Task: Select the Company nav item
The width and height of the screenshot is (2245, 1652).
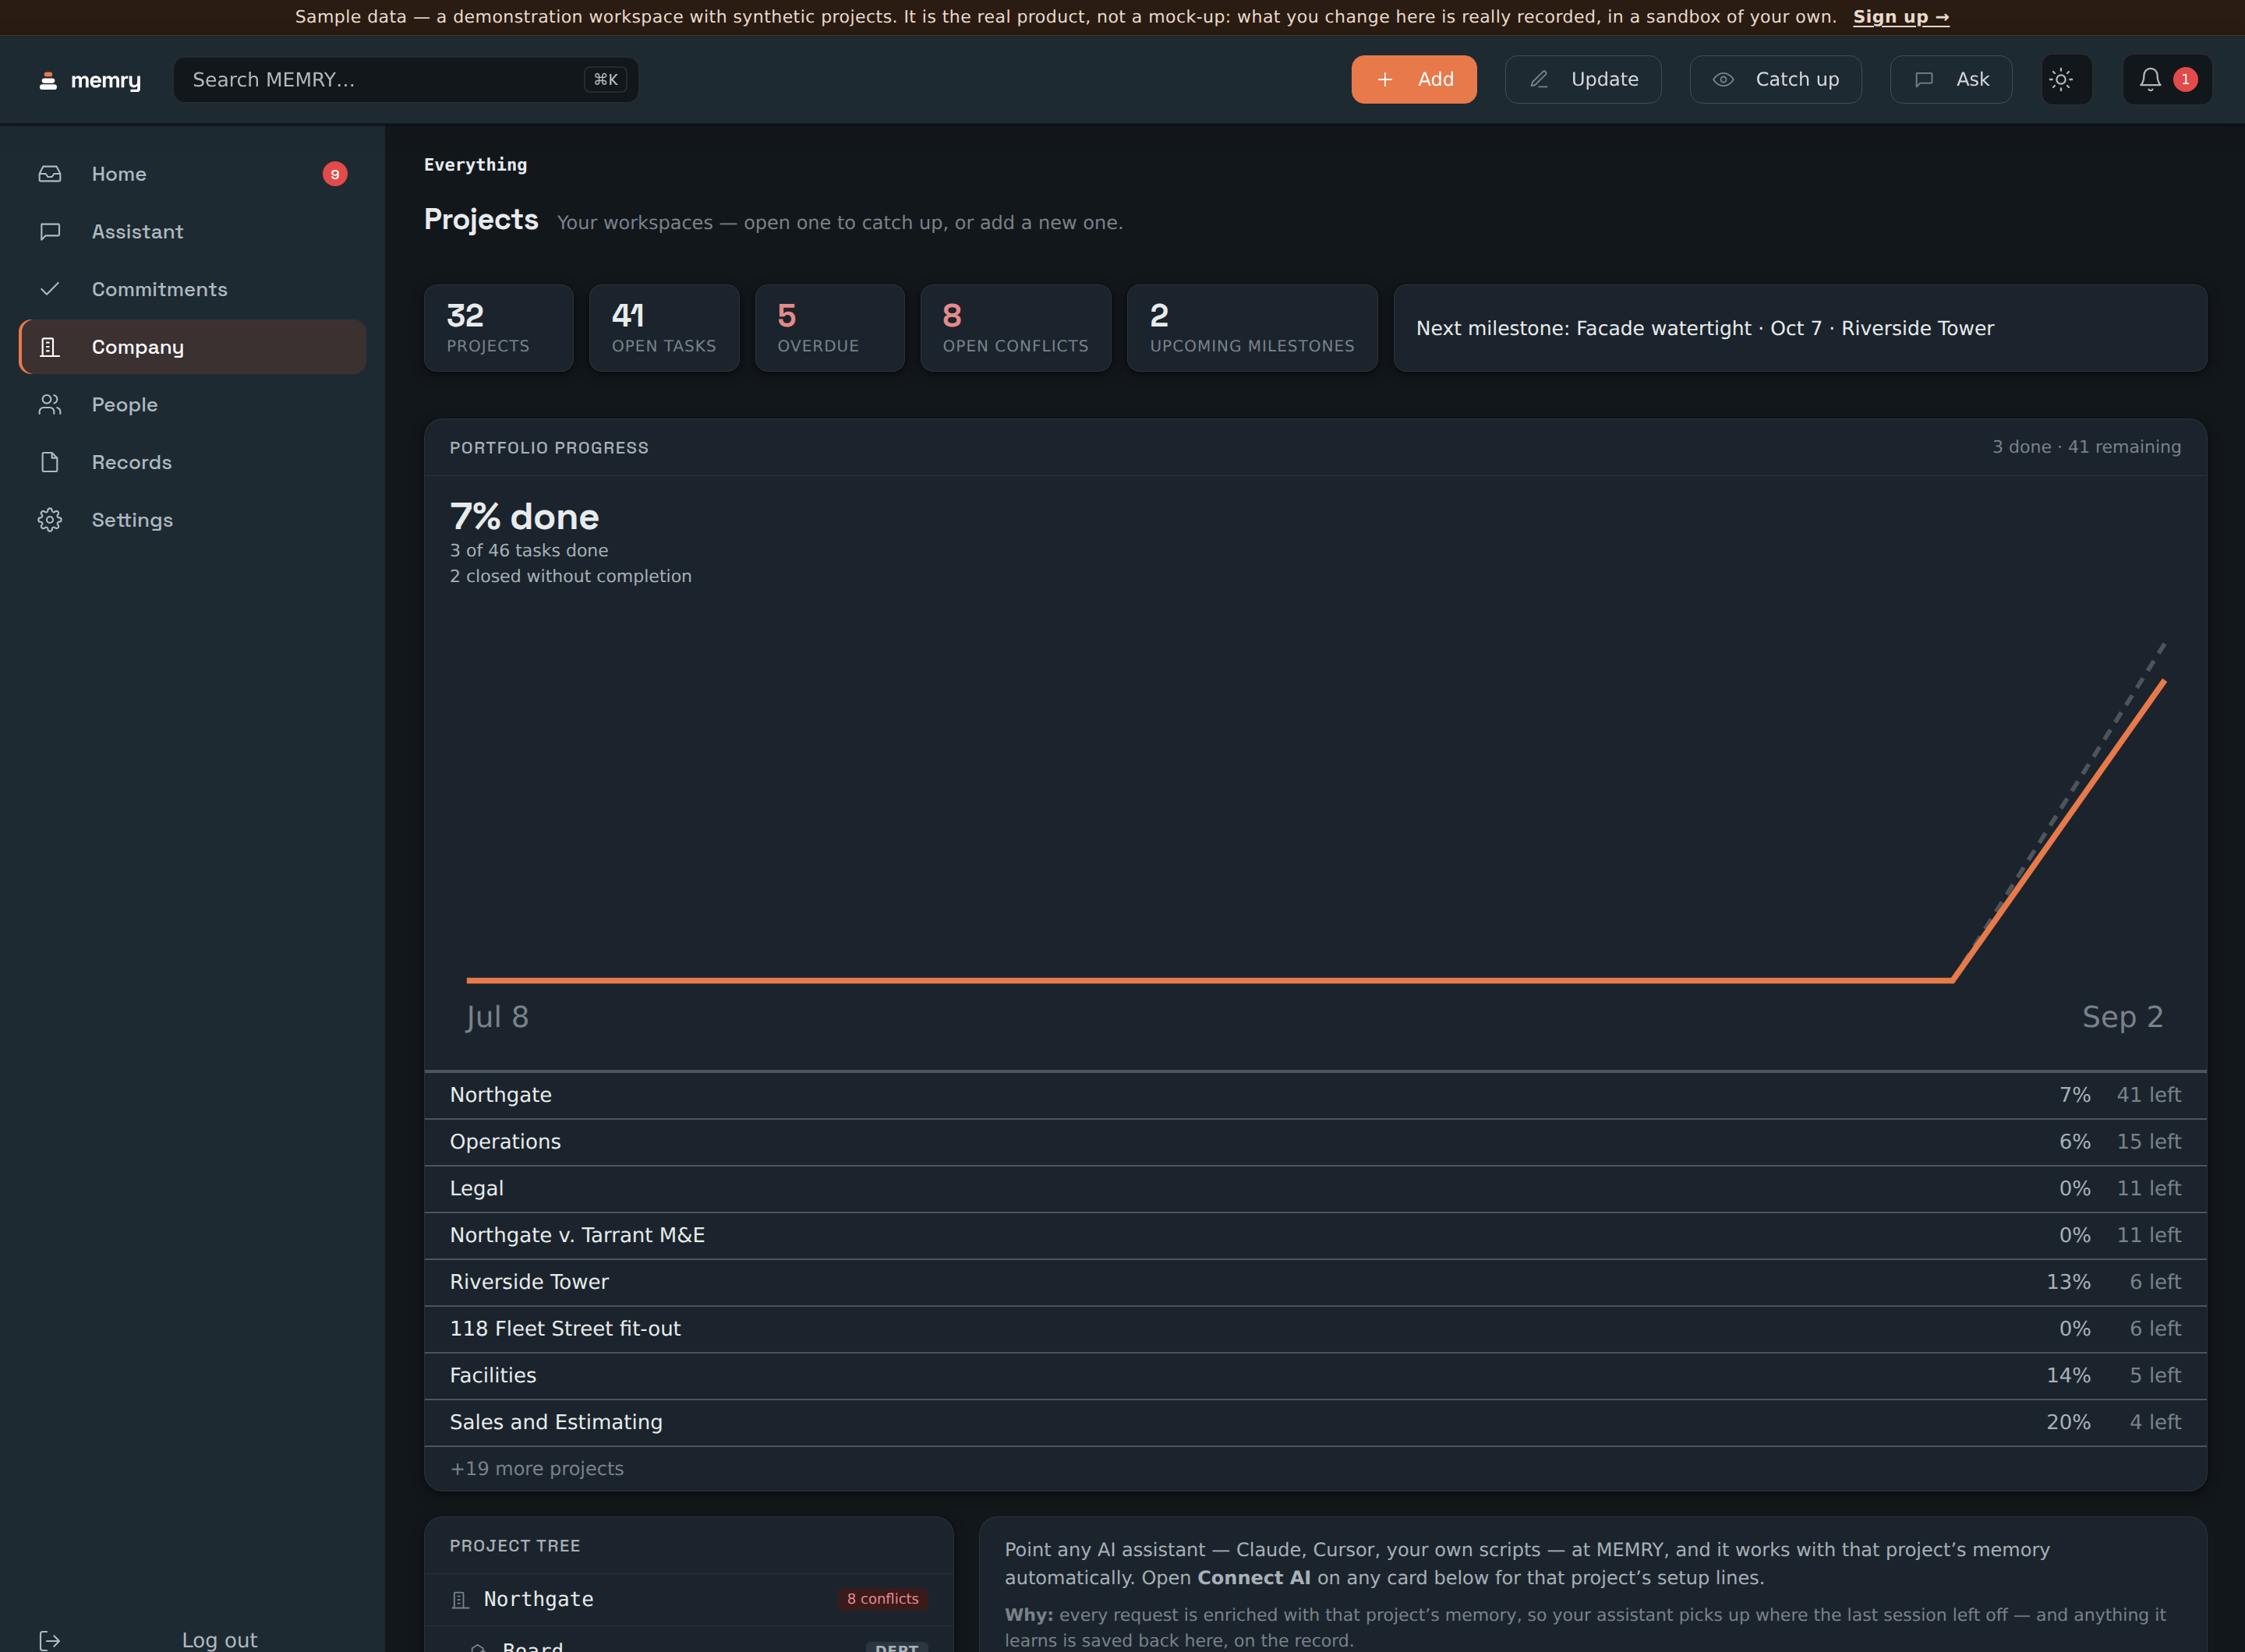Action: 192,347
